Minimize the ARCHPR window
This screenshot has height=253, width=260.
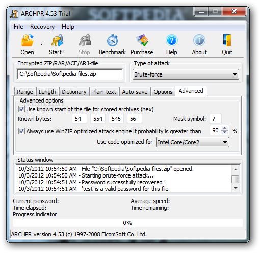point(201,12)
